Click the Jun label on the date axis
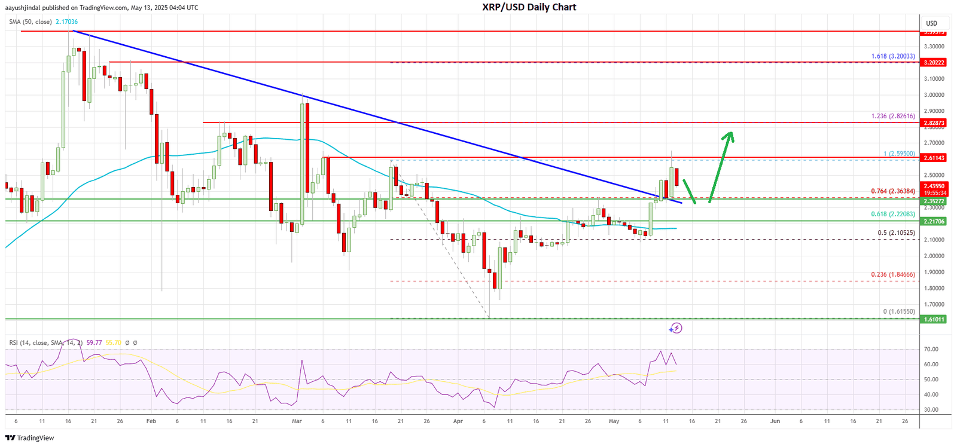This screenshot has width=957, height=447. pos(775,421)
